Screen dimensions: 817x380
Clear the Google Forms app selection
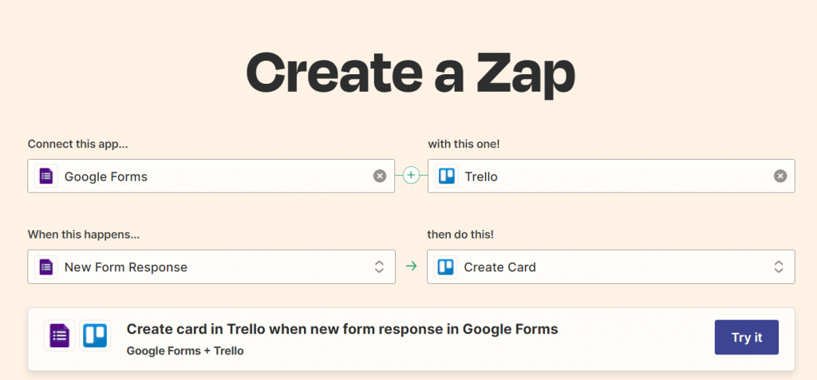coord(380,176)
